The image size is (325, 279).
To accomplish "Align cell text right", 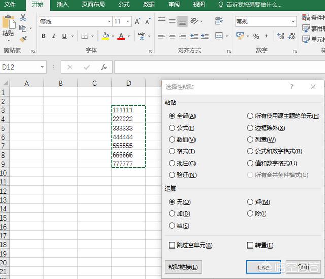I will coord(183,36).
